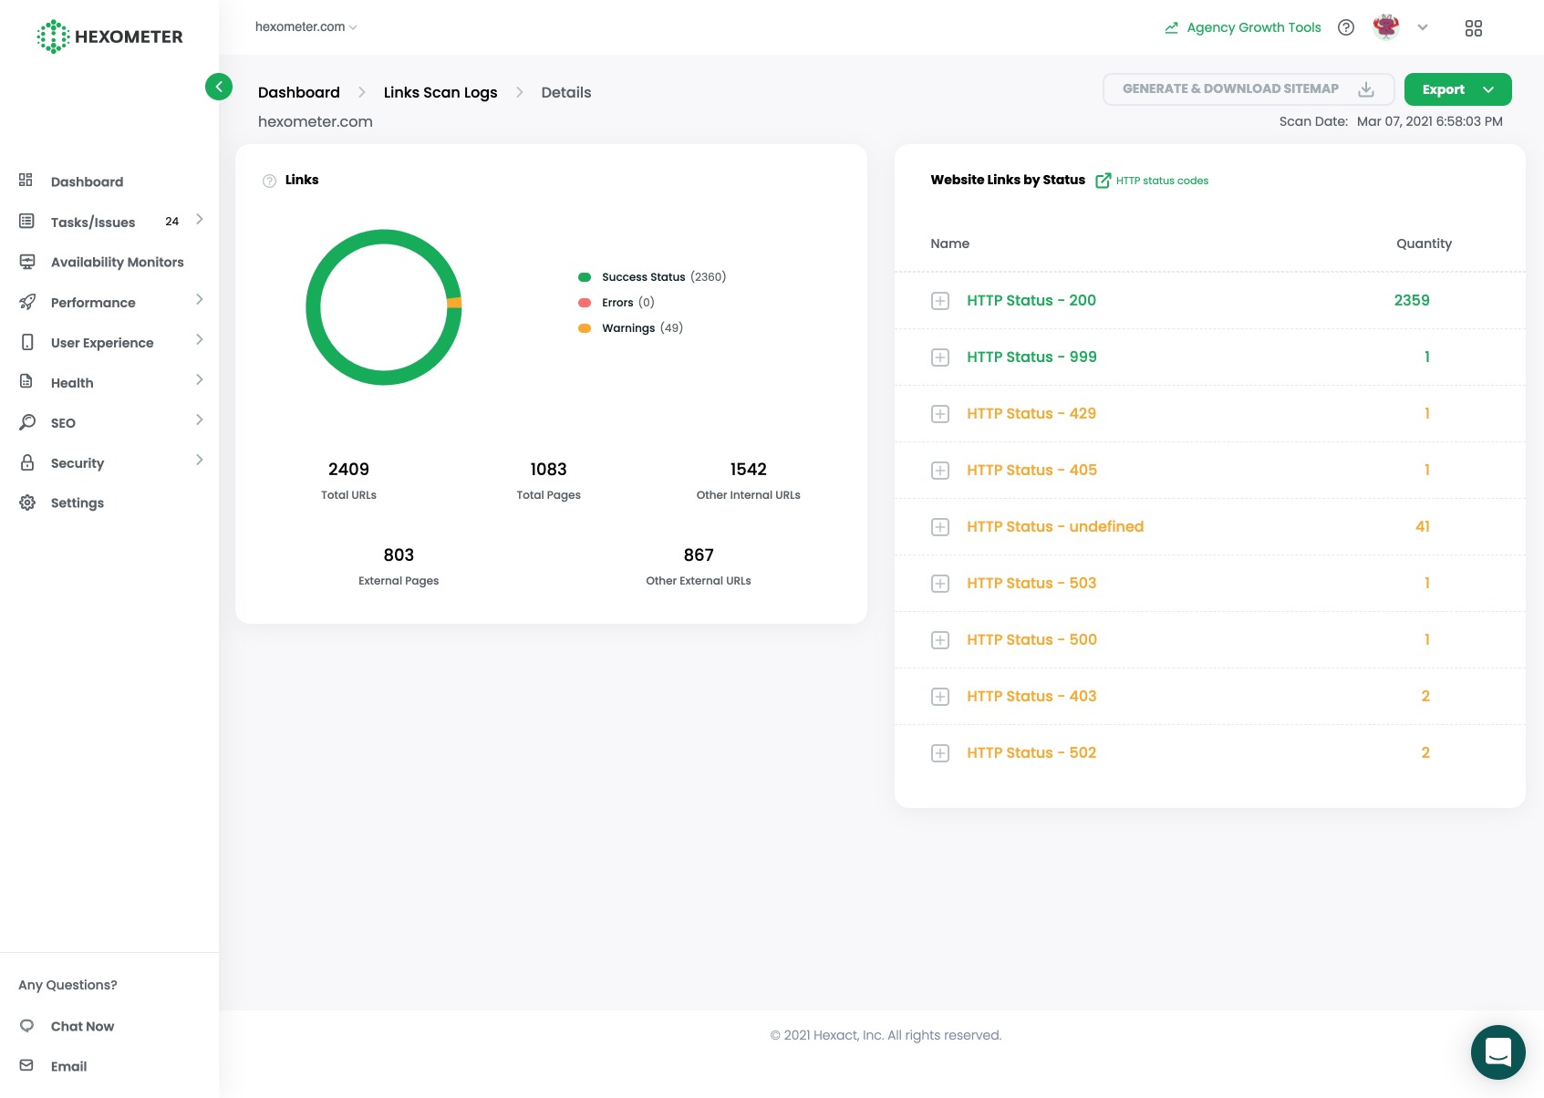Open Agency Growth Tools link
Viewport: 1544px width, 1098px height.
1254,27
